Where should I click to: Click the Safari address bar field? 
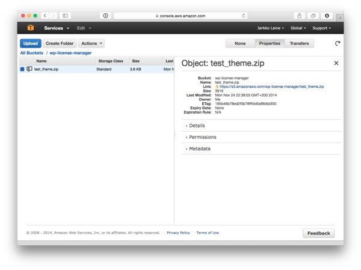(180, 16)
